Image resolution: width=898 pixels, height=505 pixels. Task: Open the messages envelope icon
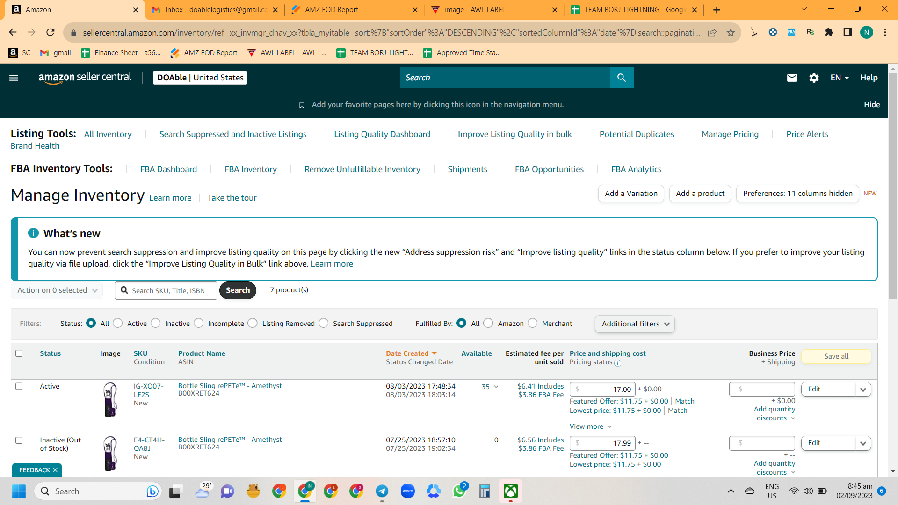pos(792,78)
